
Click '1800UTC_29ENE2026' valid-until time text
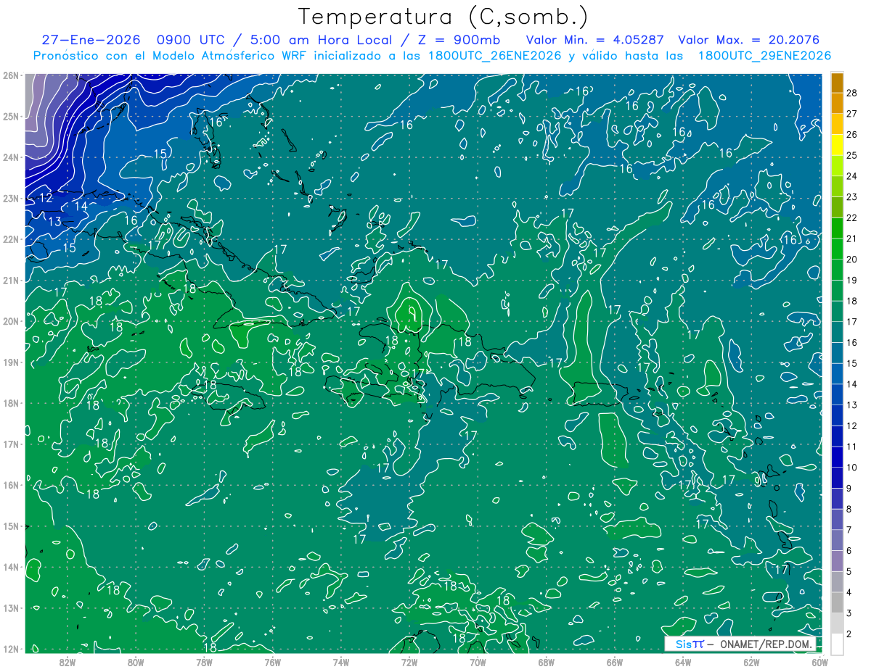[x=764, y=56]
